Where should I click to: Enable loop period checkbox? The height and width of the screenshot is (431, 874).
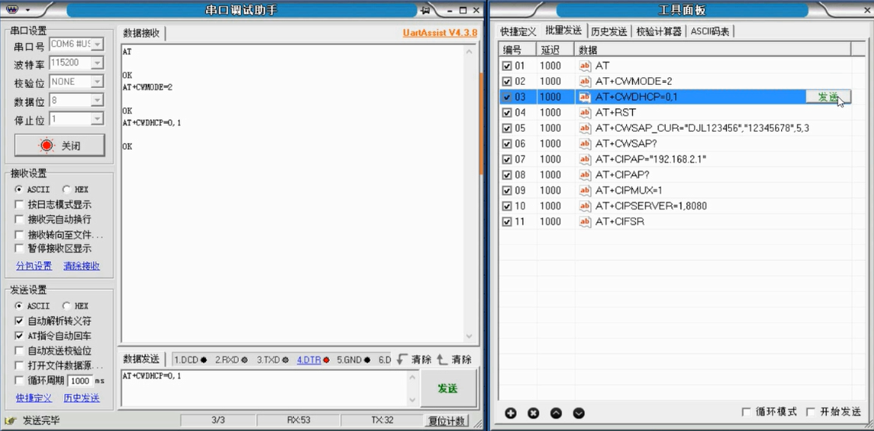[19, 380]
